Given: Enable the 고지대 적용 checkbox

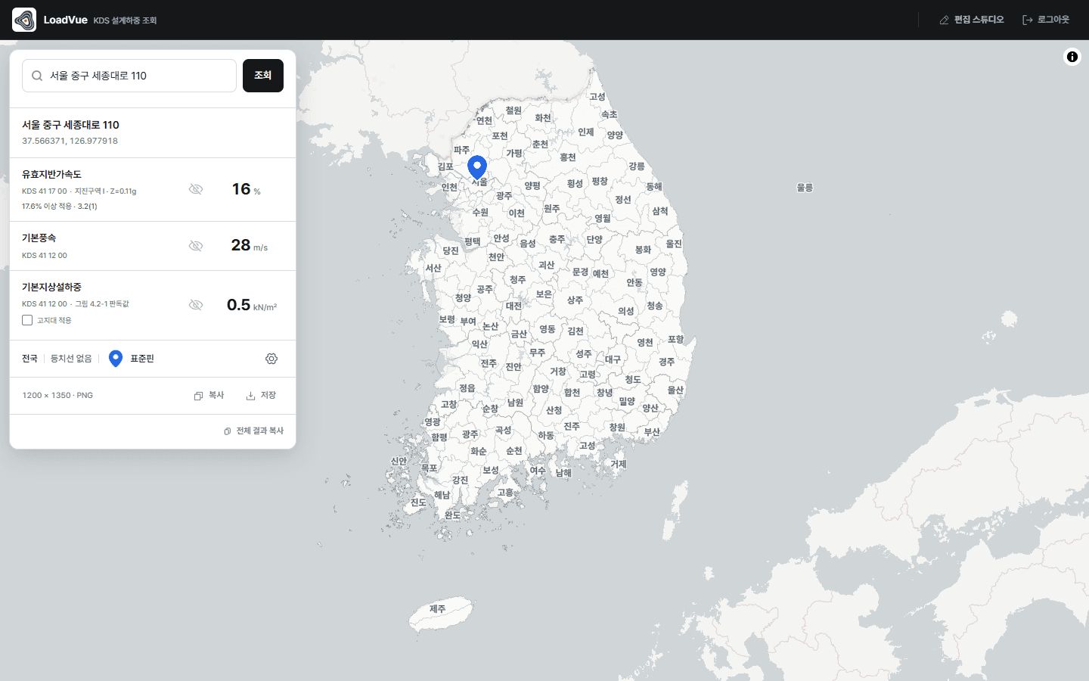Looking at the screenshot, I should [27, 320].
